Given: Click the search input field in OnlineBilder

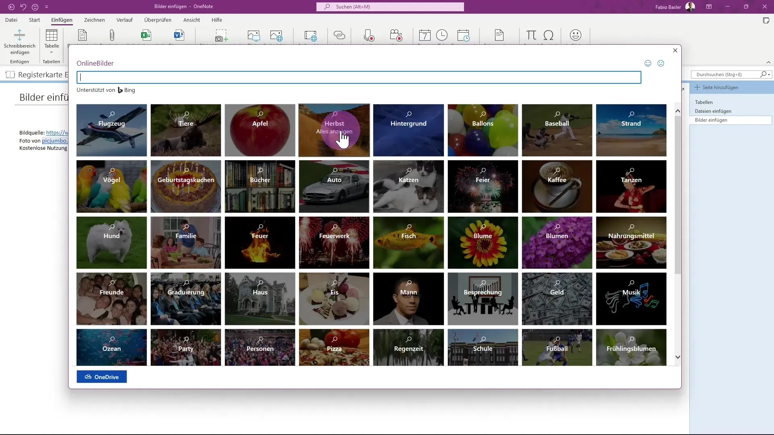Looking at the screenshot, I should pos(358,77).
